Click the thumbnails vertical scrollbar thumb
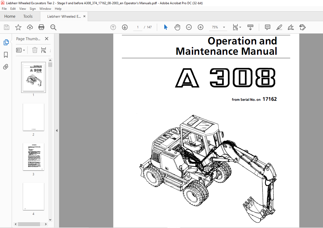The image size is (323, 228). pos(50,65)
